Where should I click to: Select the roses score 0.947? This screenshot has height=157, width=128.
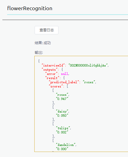click(62, 99)
